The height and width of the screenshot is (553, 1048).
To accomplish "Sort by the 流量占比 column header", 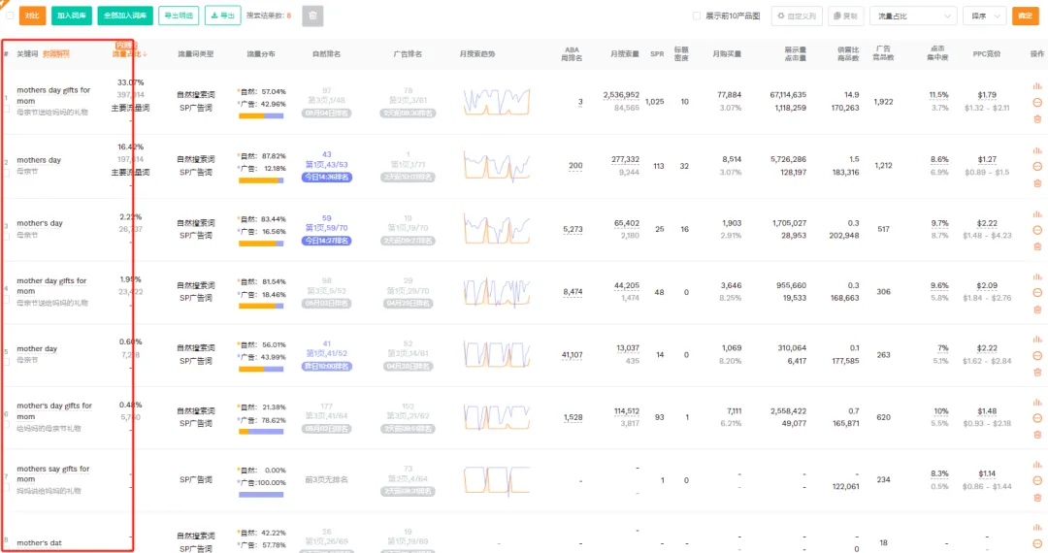I will 129,53.
